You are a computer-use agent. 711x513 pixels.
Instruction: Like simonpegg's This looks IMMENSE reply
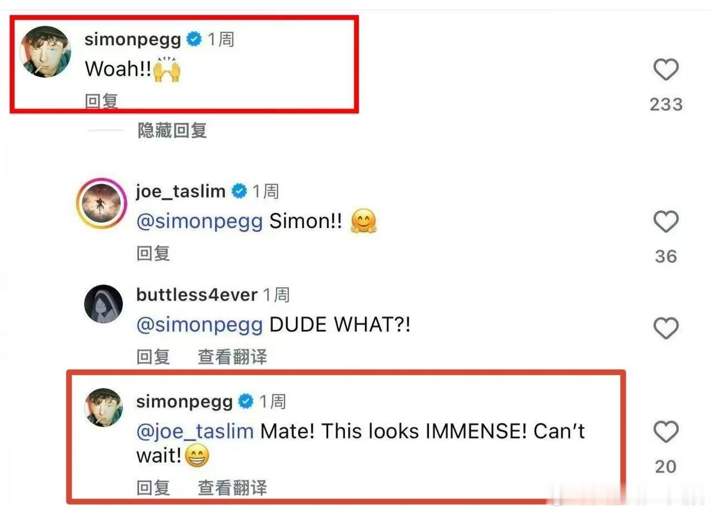[x=665, y=433]
